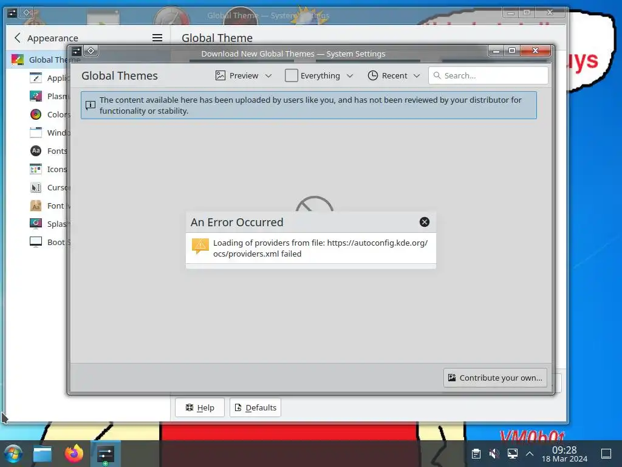Maximize the Download New Global Themes dialog

coord(512,50)
